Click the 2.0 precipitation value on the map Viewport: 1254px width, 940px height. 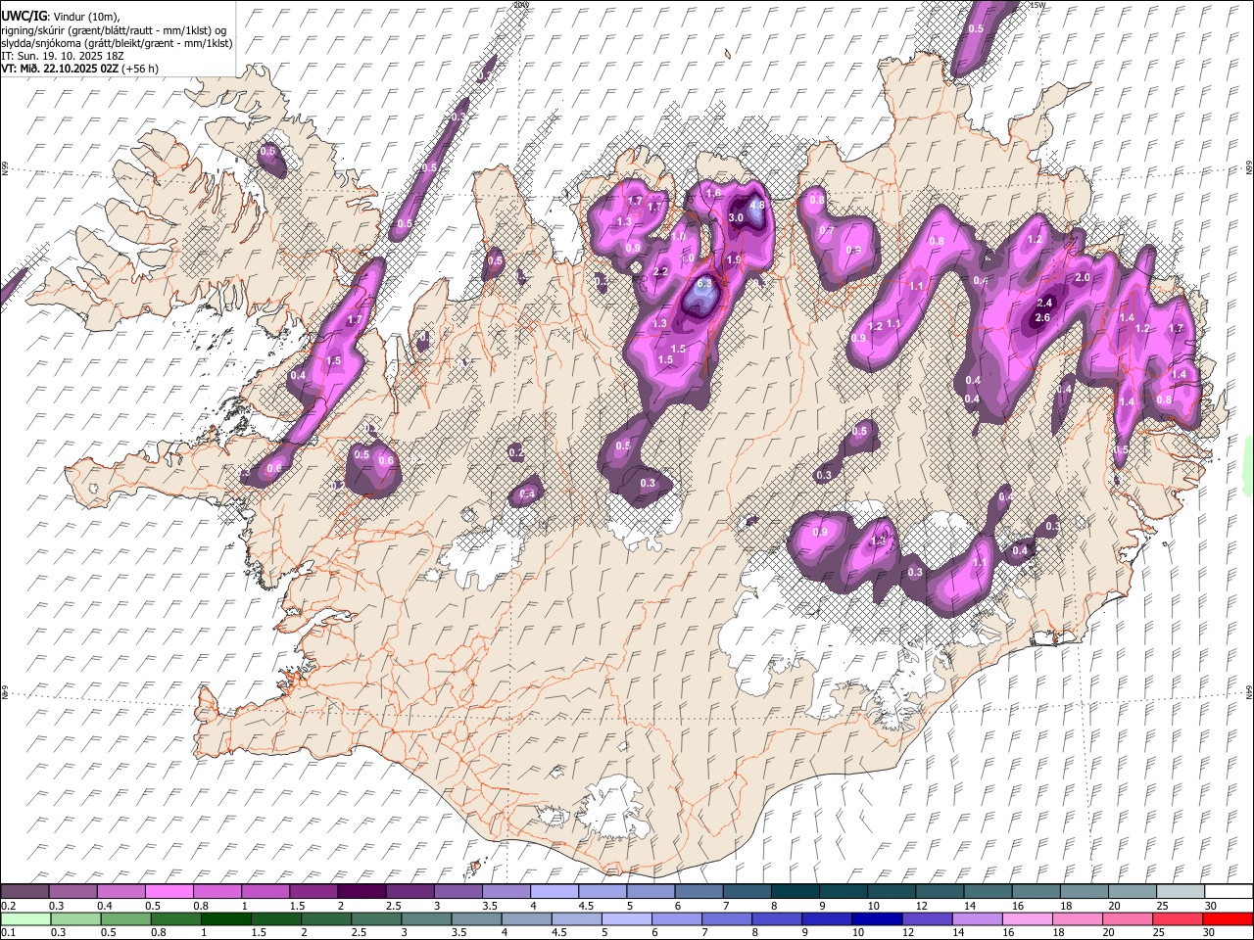(x=1083, y=278)
